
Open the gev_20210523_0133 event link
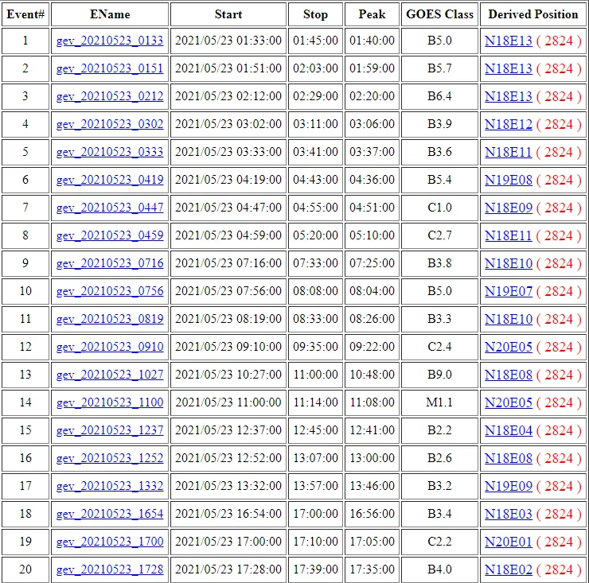110,41
